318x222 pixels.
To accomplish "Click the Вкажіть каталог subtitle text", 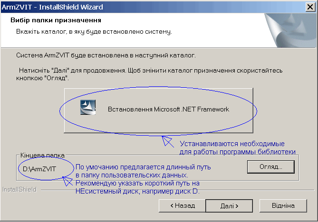I will (x=94, y=32).
